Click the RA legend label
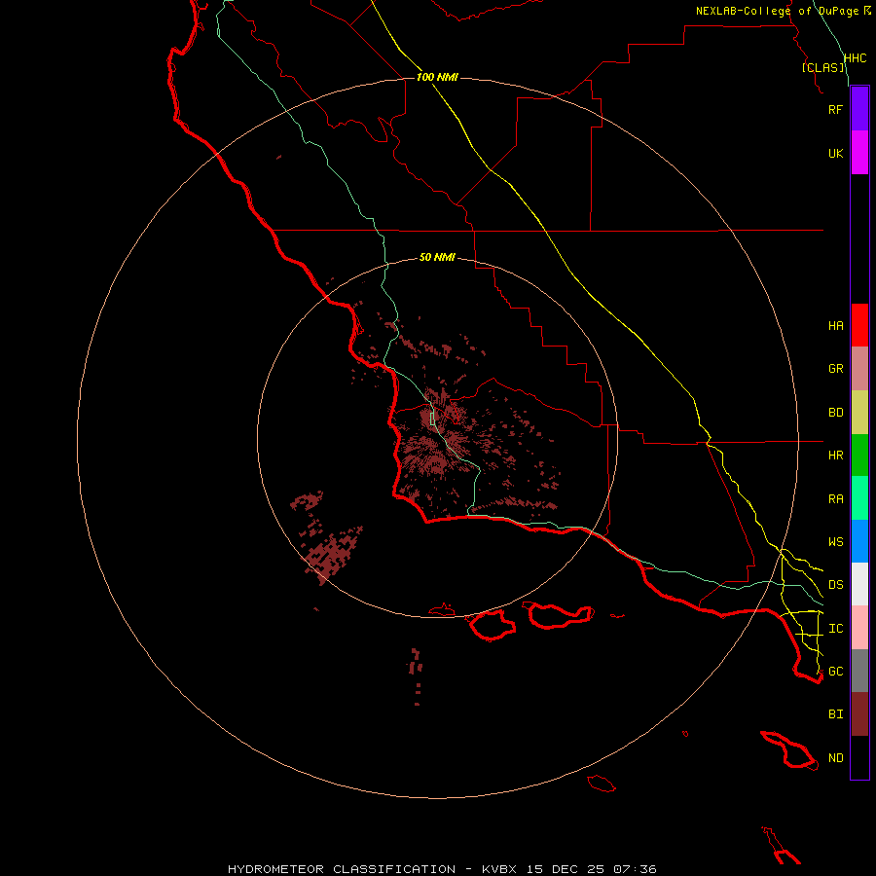 (835, 498)
